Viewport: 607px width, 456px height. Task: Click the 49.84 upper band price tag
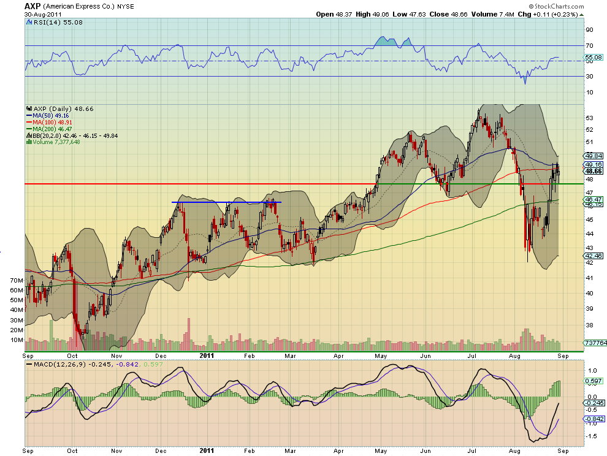pos(593,156)
